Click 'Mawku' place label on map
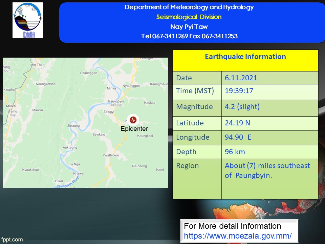Screen dimensions: 325x244 [x=38, y=110]
